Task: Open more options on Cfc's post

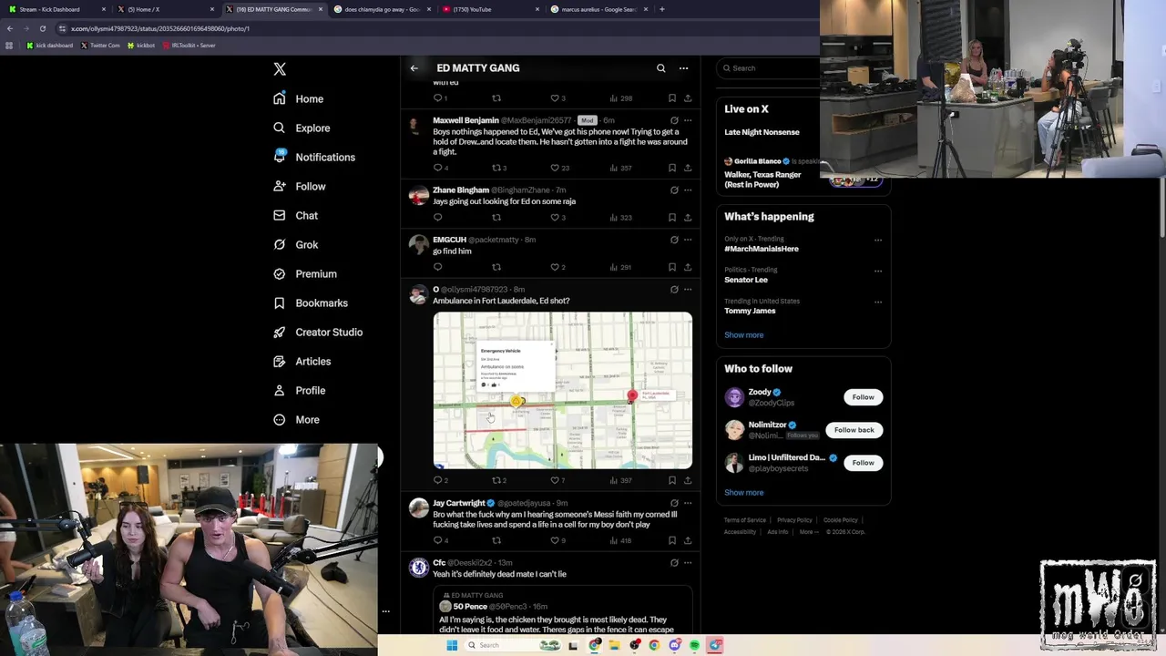Action: [x=688, y=563]
